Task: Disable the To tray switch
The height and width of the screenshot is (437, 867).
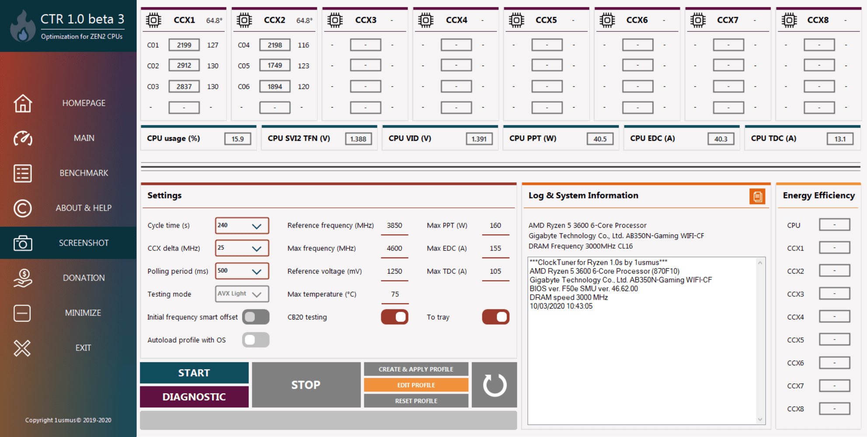Action: (495, 317)
